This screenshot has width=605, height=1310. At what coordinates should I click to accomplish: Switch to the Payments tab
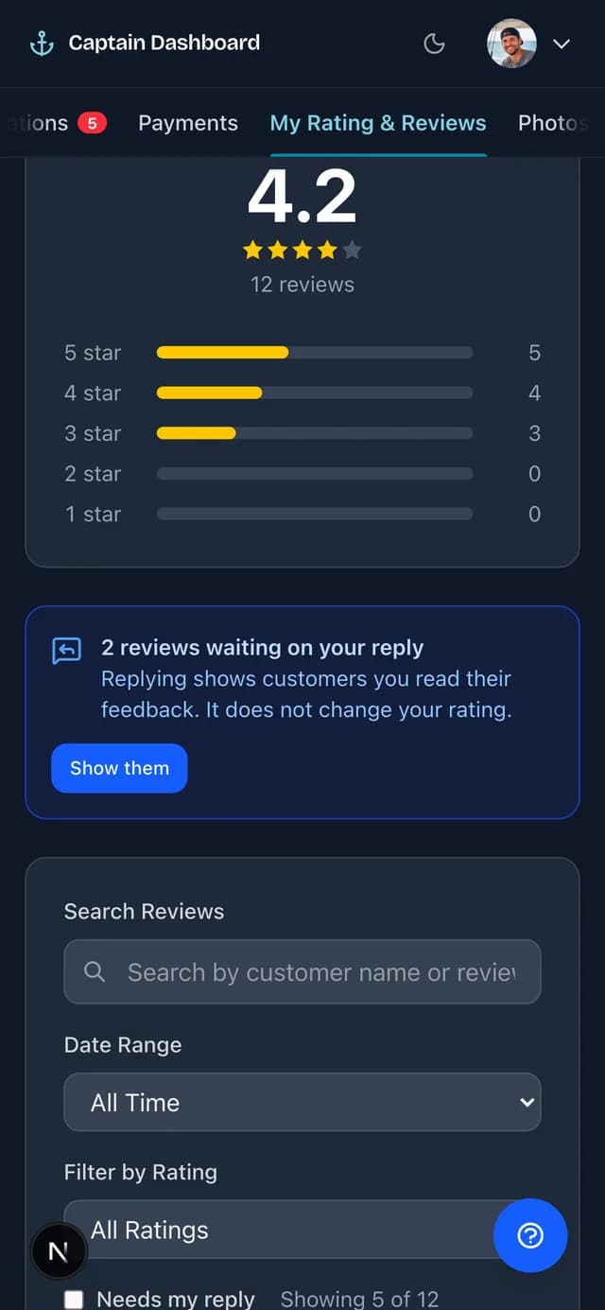188,123
